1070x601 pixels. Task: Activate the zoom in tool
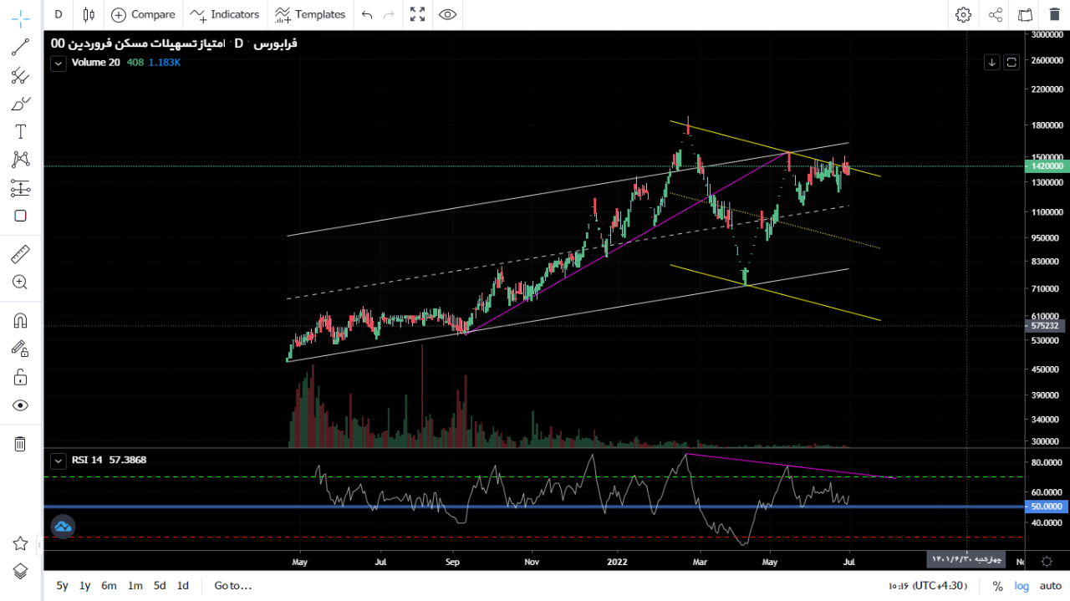pos(20,283)
